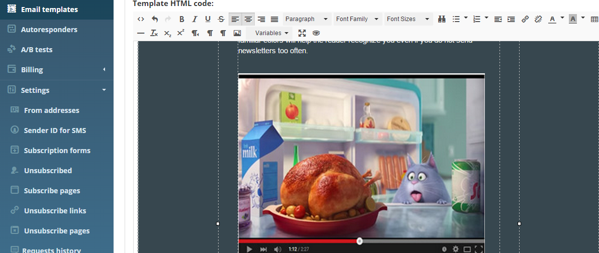
Task: Toggle underline formatting
Action: (x=208, y=19)
